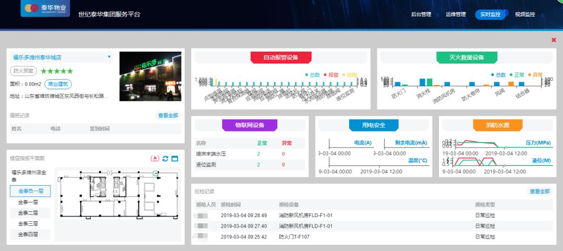The image size is (563, 251).
Task: Toggle 总数 legend in 自动报警设备 chart
Action: point(312,75)
